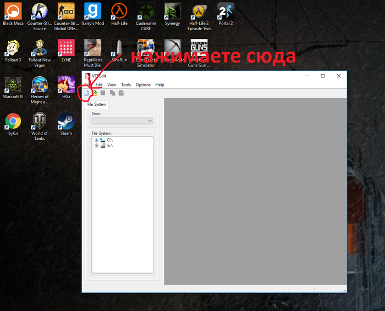Open the Help menu
The height and width of the screenshot is (311, 385).
click(x=159, y=85)
